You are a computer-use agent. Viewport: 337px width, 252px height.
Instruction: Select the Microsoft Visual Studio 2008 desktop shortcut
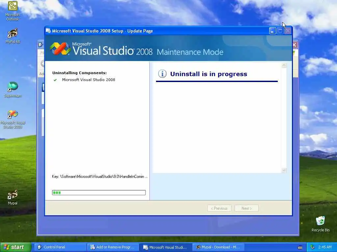pos(13,119)
